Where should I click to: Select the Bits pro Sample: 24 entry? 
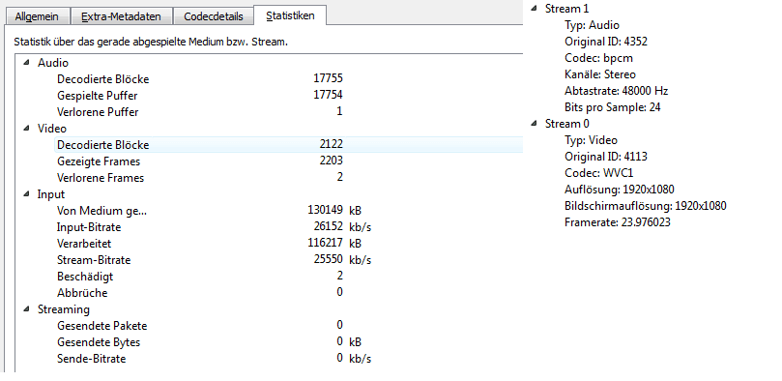pos(613,107)
